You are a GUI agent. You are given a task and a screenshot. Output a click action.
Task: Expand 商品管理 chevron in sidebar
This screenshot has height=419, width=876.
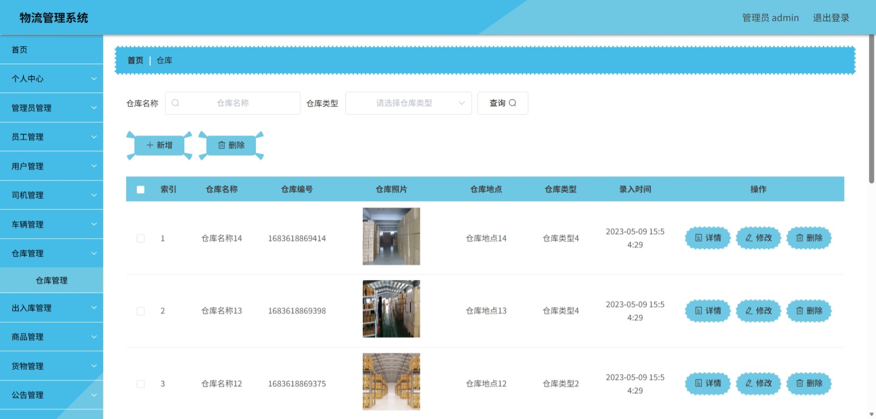tap(94, 337)
